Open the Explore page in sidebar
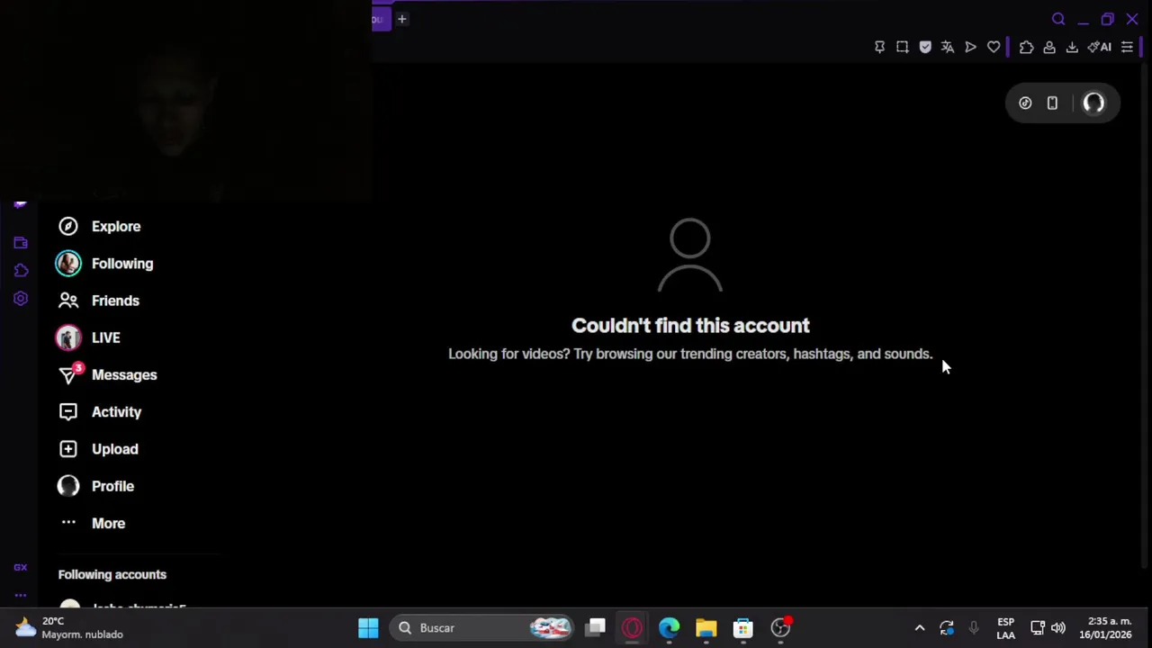Viewport: 1152px width, 648px height. (x=100, y=227)
